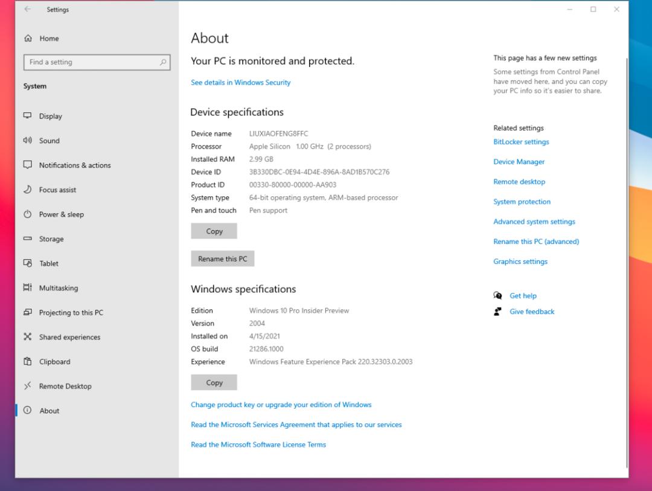The image size is (652, 491).
Task: Click the Give feedback link
Action: (532, 312)
